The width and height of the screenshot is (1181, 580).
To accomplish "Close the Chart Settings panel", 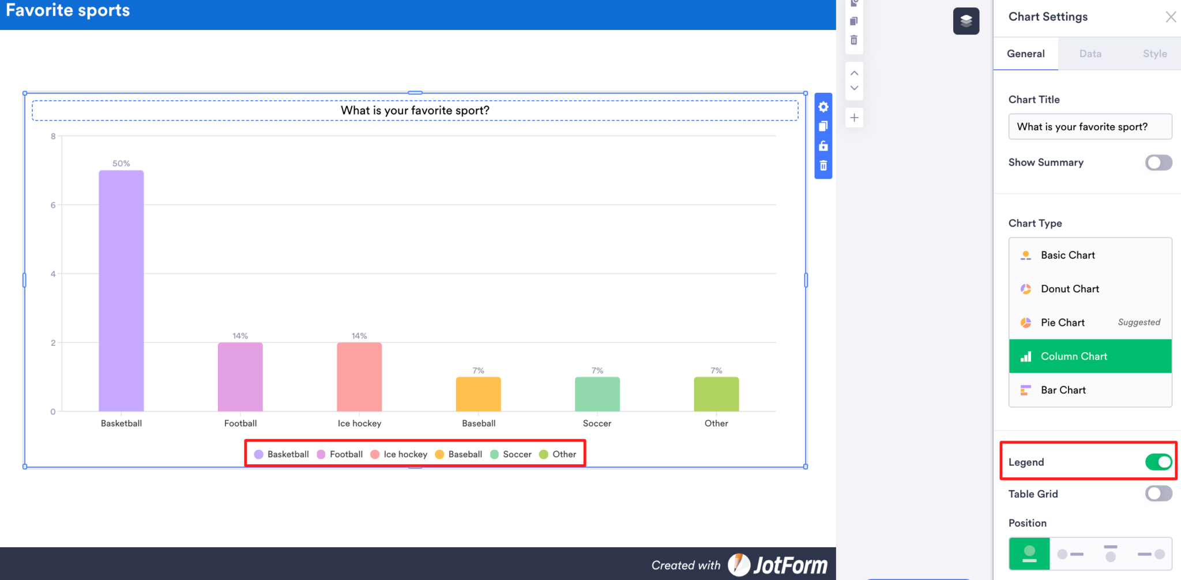I will [1171, 17].
